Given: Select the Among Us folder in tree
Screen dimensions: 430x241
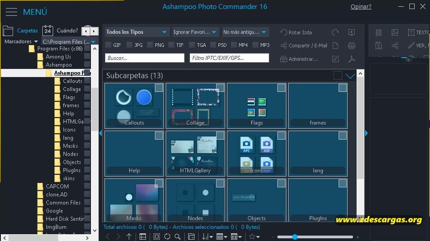Looking at the screenshot, I should [x=59, y=57].
